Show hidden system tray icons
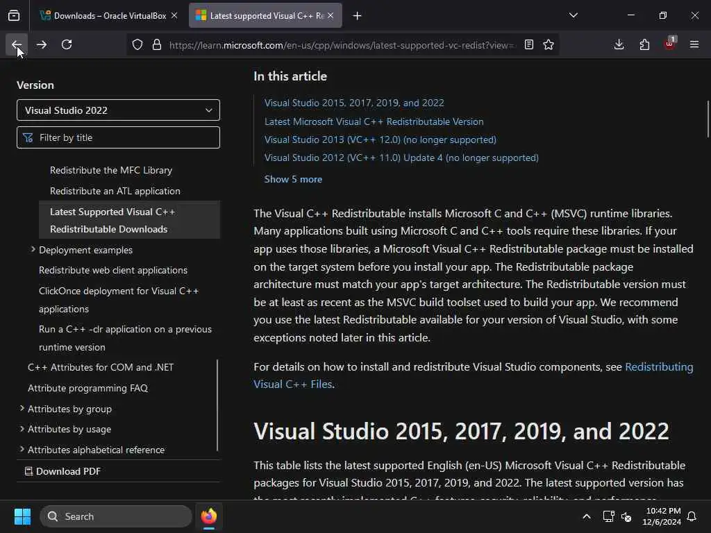The height and width of the screenshot is (533, 711). [x=586, y=516]
